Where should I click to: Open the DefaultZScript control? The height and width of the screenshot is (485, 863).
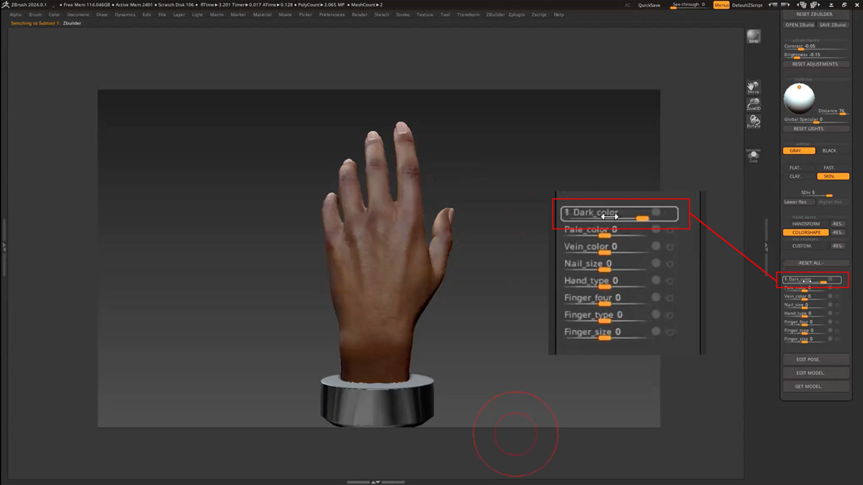click(747, 4)
